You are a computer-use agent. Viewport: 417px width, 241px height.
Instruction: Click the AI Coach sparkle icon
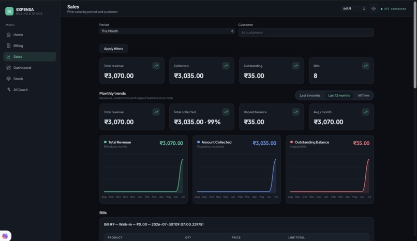pos(8,89)
